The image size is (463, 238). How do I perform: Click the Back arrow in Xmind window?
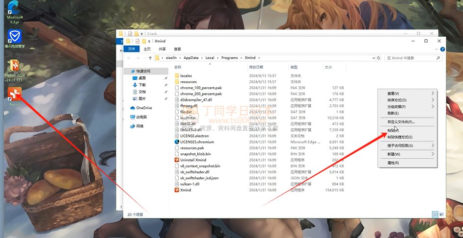pos(129,58)
